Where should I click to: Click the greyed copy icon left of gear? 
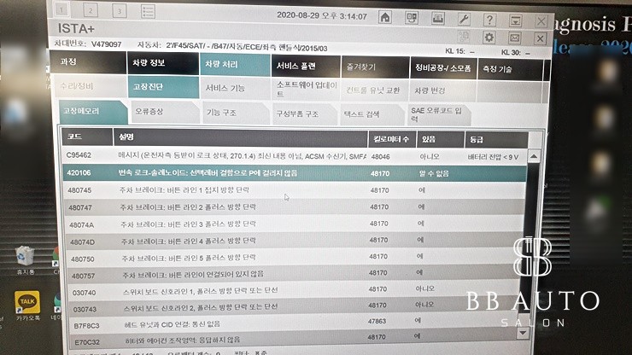(x=464, y=37)
